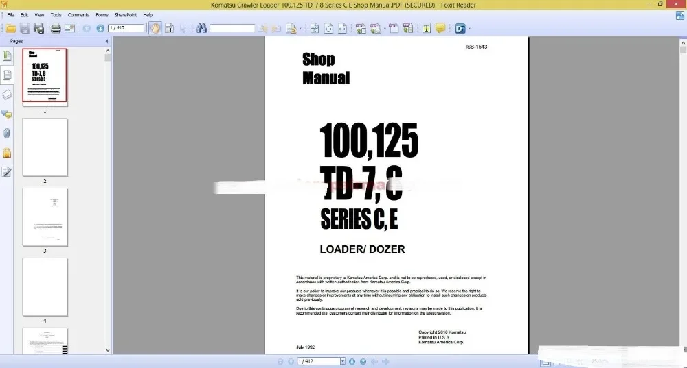687x368 pixels.
Task: Click the yellow Note comment icon
Action: [440, 28]
